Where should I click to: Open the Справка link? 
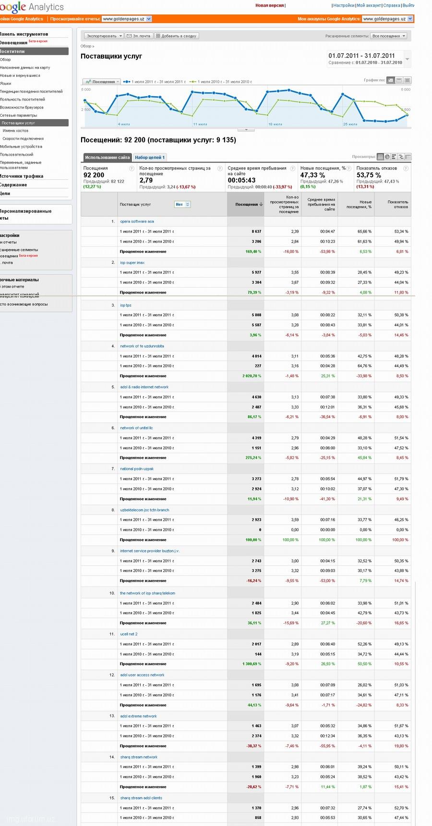pyautogui.click(x=392, y=5)
